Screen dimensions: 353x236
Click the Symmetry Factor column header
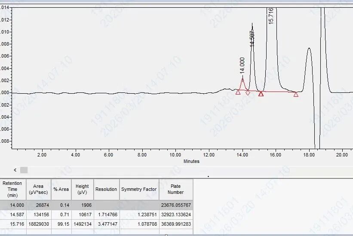[x=139, y=189]
